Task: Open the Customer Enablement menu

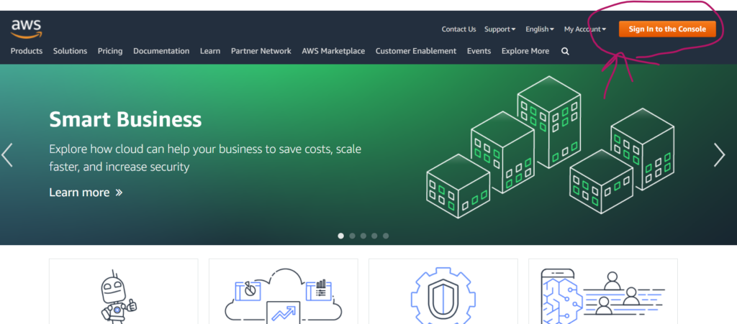Action: [x=416, y=51]
